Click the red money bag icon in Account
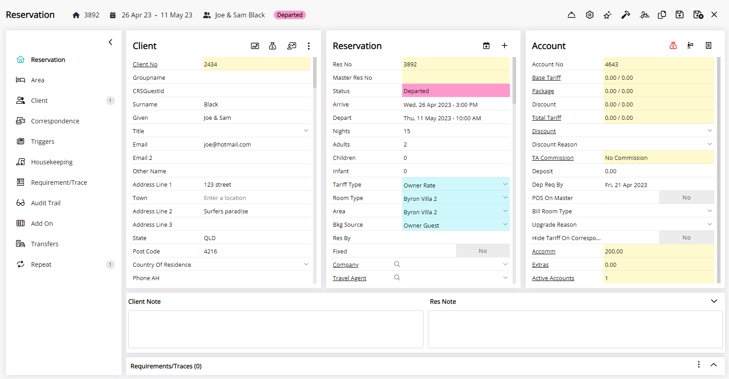The image size is (729, 379). pyautogui.click(x=673, y=45)
